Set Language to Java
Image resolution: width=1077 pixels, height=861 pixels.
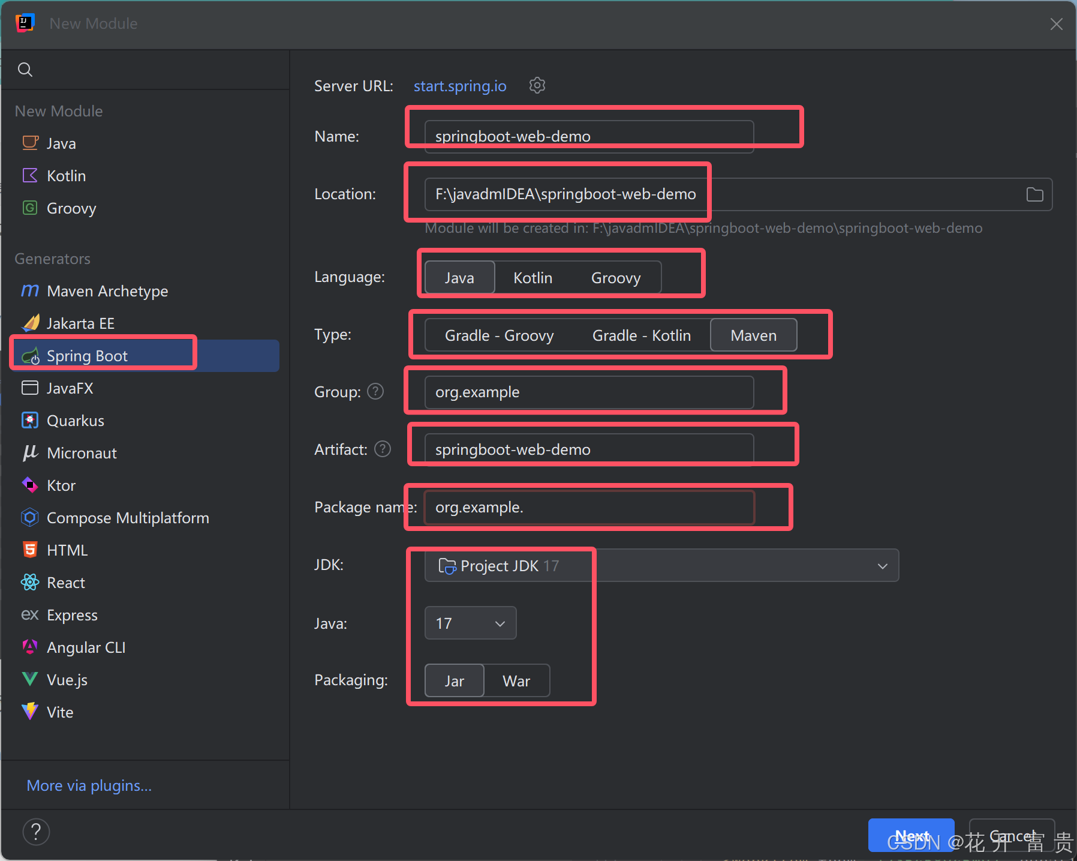[x=459, y=277]
